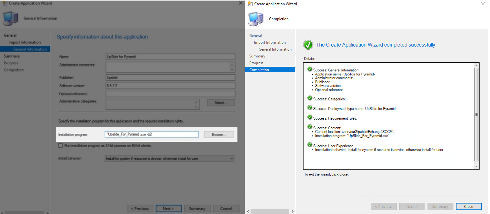Click down arrow of Administrator comments box
The height and width of the screenshot is (214, 490).
[x=232, y=70]
